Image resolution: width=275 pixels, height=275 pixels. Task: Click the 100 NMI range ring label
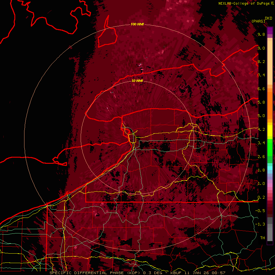point(137,24)
